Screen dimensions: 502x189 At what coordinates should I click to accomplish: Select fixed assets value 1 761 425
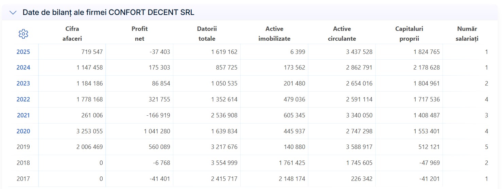292,163
